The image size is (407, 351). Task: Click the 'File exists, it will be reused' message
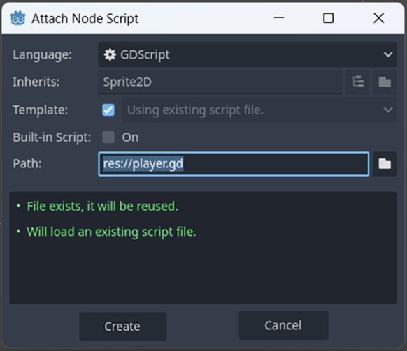[x=103, y=207]
